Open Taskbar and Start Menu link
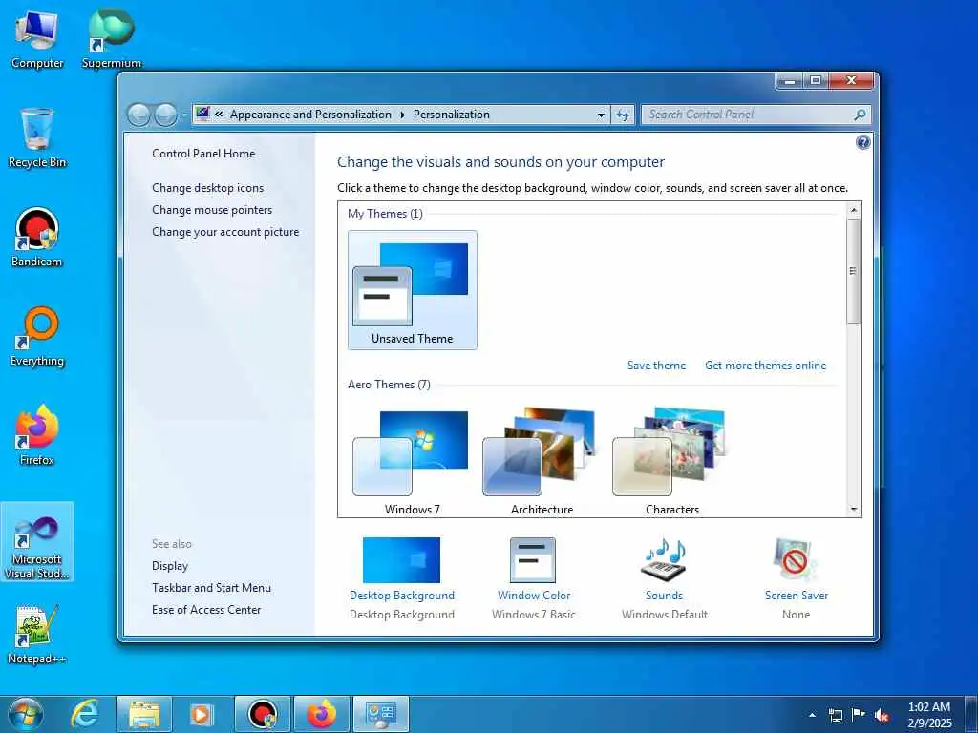Screen dimensions: 978x733 [211, 588]
